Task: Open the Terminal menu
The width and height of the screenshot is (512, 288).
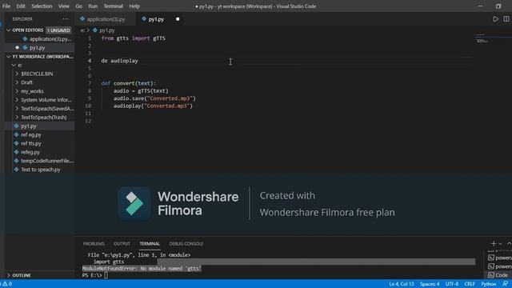Action: pos(113,6)
